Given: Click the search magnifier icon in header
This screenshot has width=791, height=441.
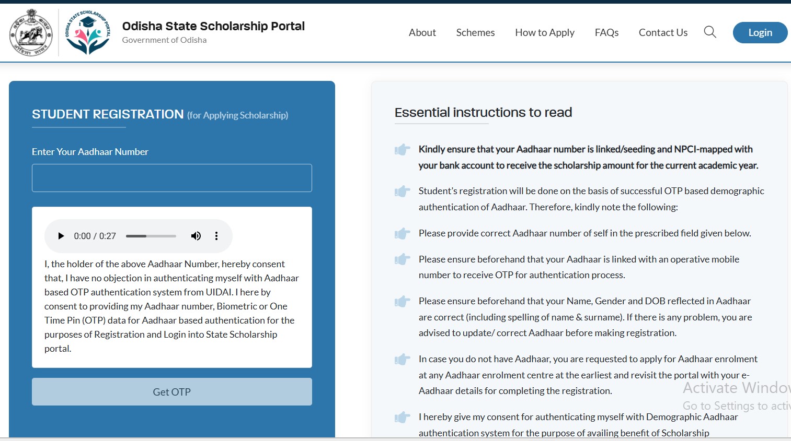Looking at the screenshot, I should 709,32.
